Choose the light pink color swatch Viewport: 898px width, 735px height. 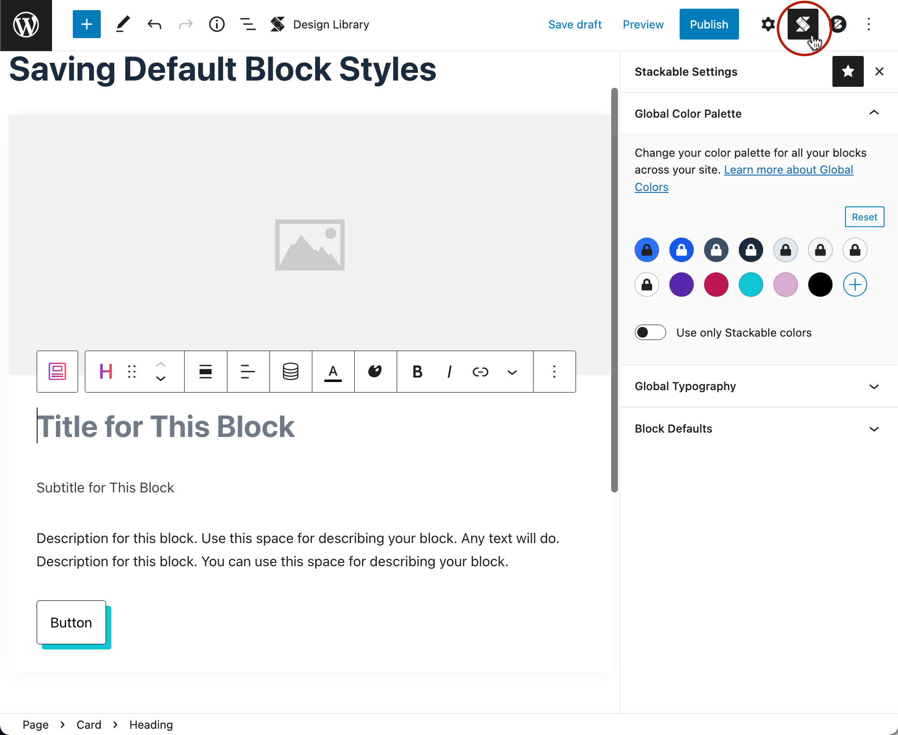(786, 285)
